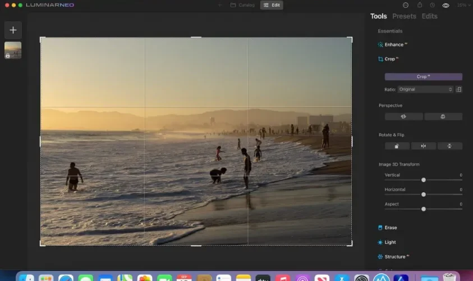Apply horizontal perspective correction icon

click(x=403, y=117)
